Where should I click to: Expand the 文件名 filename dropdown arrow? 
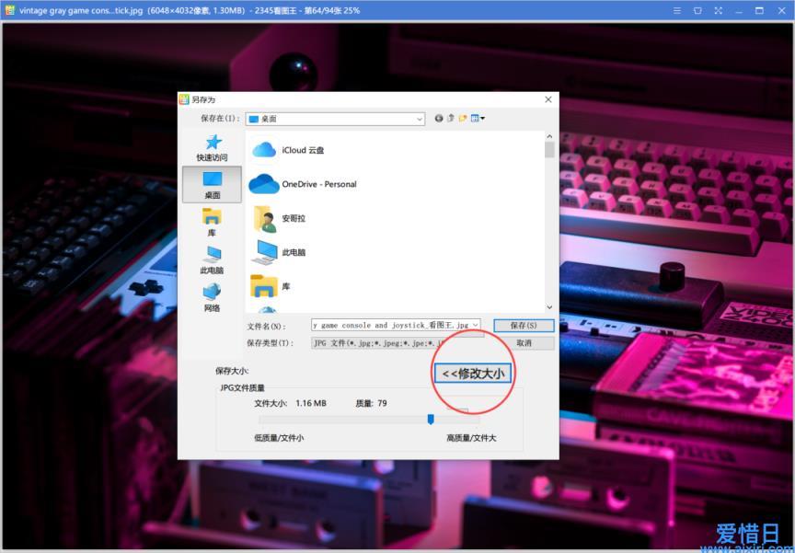click(476, 325)
